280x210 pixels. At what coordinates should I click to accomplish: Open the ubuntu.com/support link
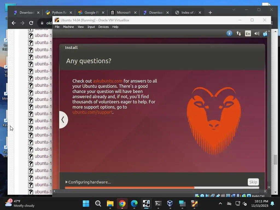click(92, 112)
